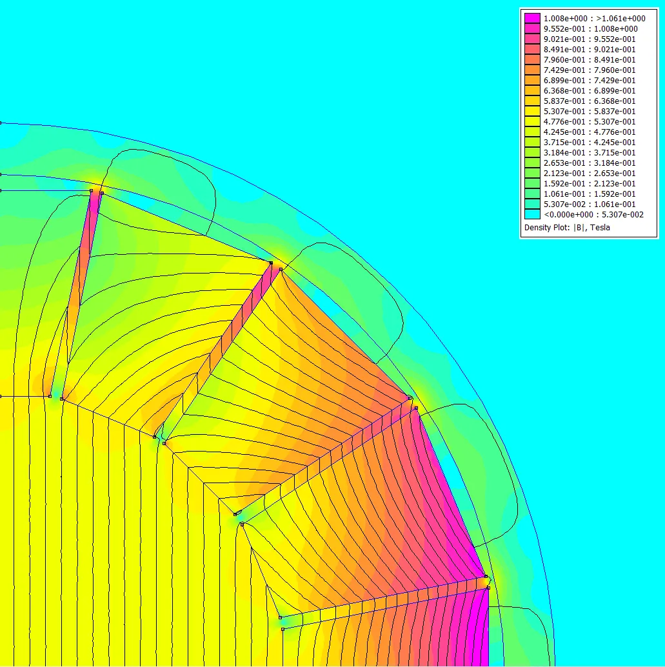Click the swatch for 3.715e-001 : 4.245e-001
The width and height of the screenshot is (665, 667).
[x=532, y=142]
